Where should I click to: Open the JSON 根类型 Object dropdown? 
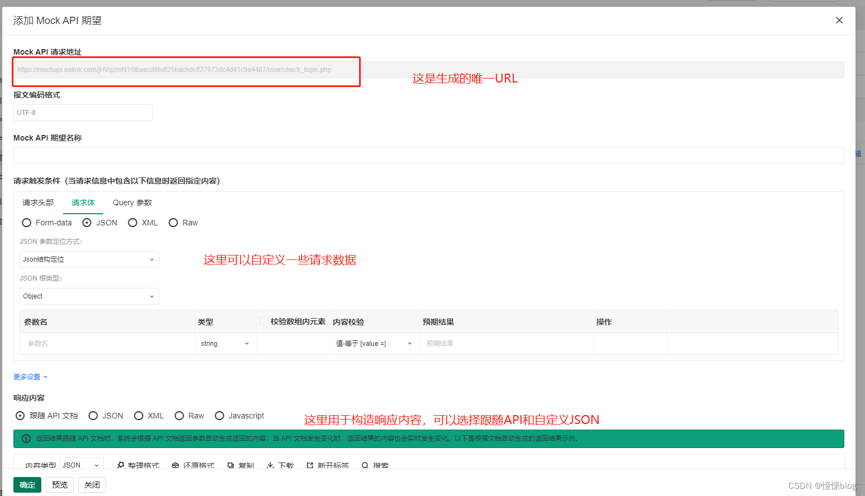(89, 296)
